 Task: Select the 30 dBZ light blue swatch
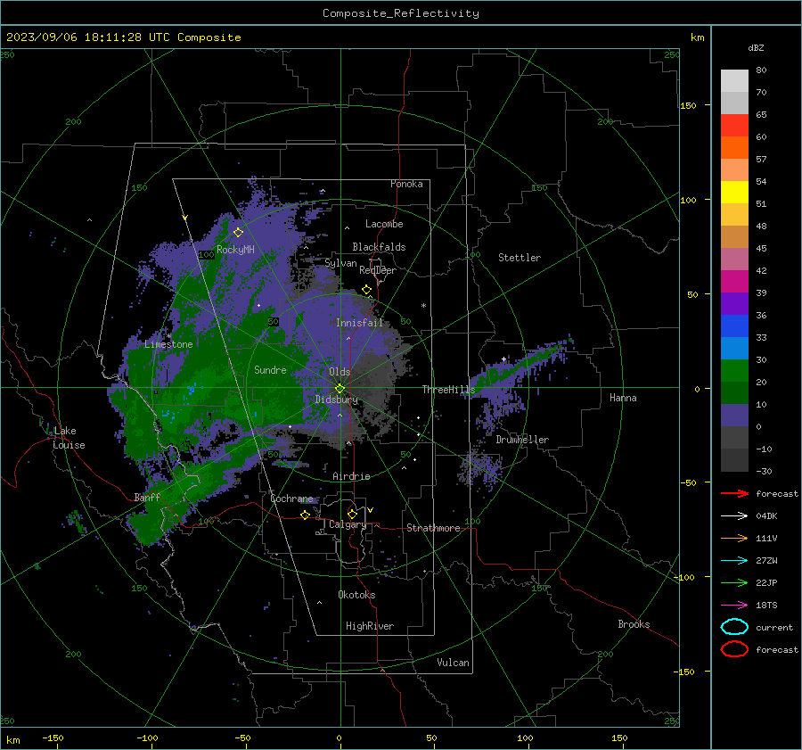(x=734, y=349)
